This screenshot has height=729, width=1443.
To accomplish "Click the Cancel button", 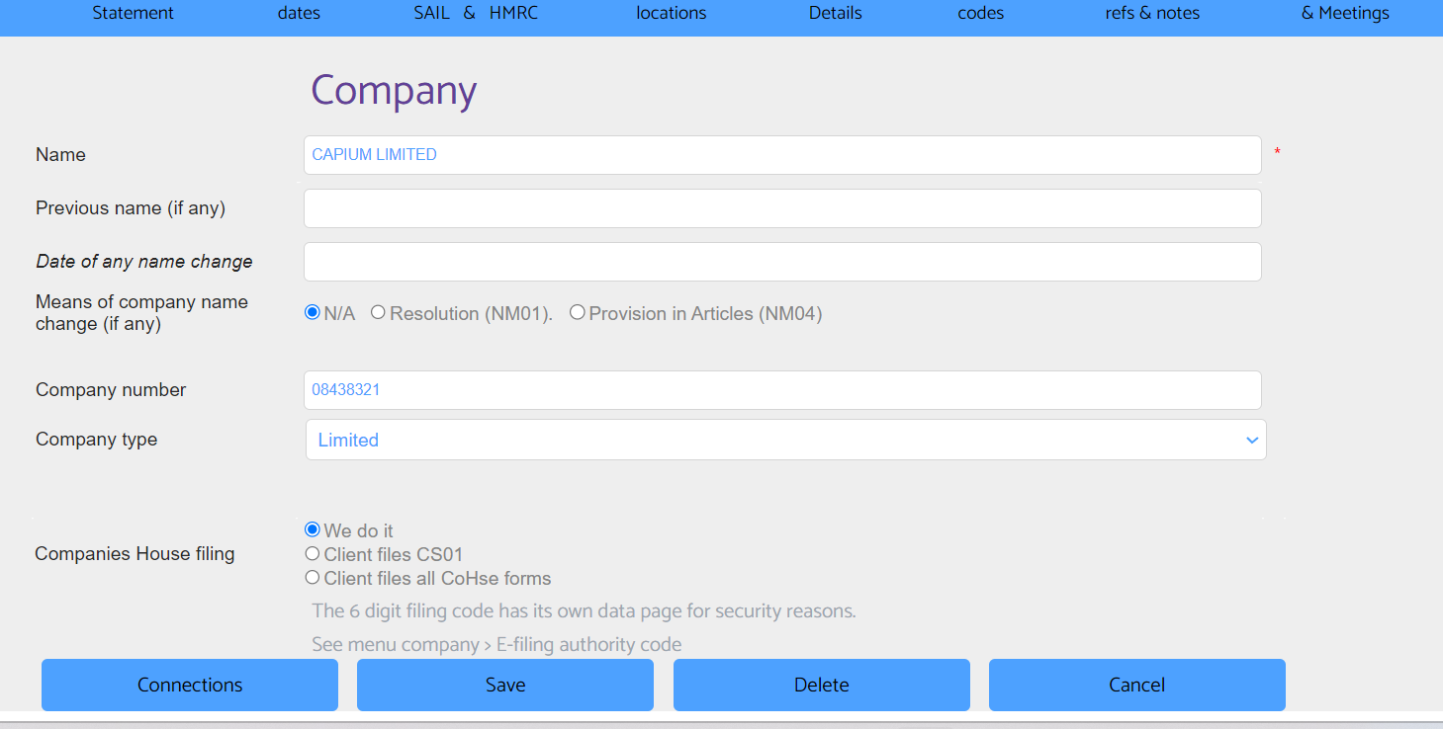I will click(x=1137, y=685).
